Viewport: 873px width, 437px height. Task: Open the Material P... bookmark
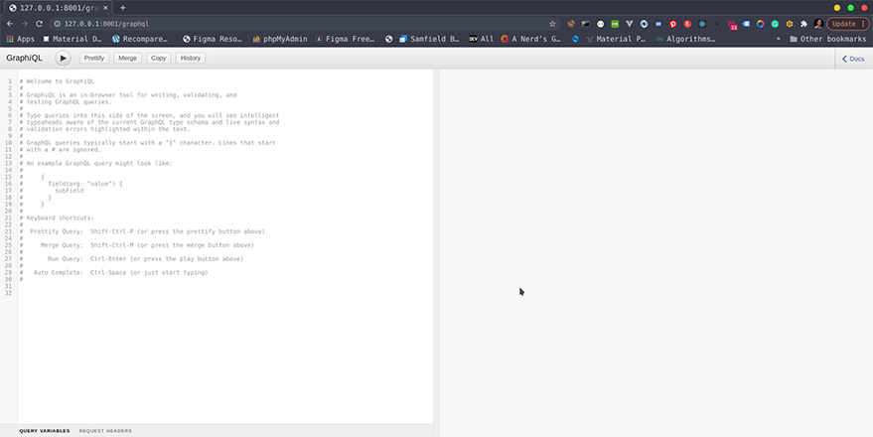(616, 39)
